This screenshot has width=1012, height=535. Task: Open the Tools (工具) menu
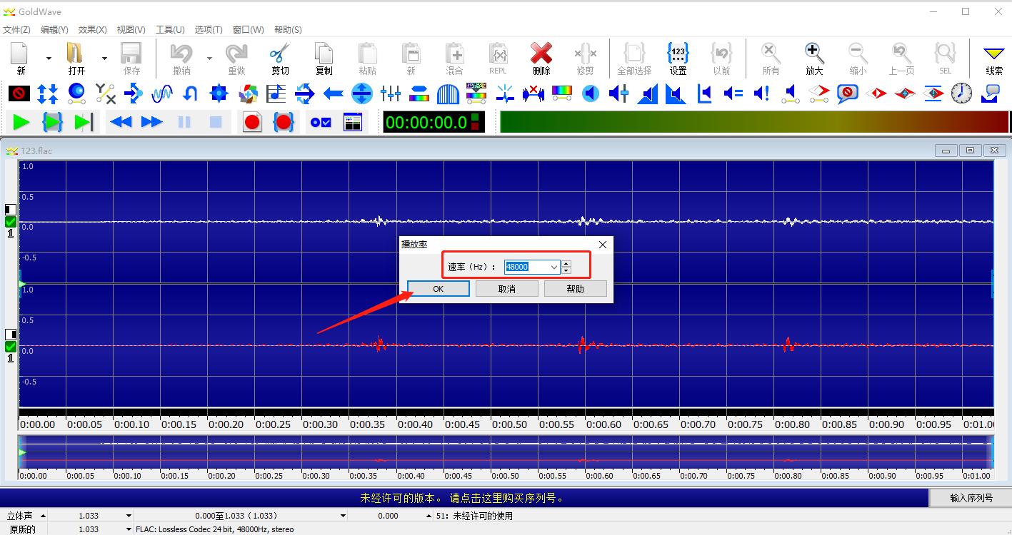(x=170, y=30)
